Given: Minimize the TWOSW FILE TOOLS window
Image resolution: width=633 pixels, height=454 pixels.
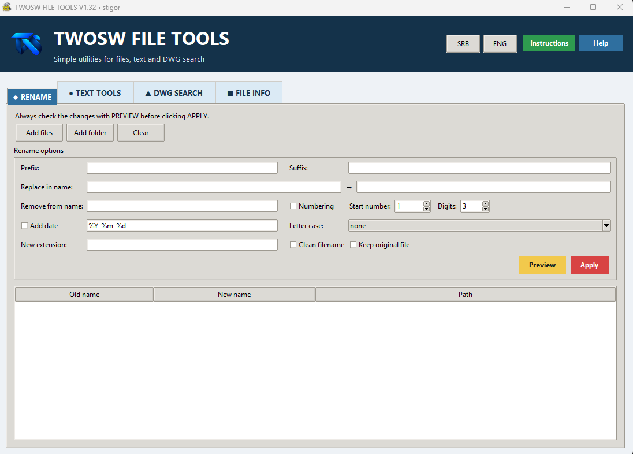Looking at the screenshot, I should click(x=567, y=8).
